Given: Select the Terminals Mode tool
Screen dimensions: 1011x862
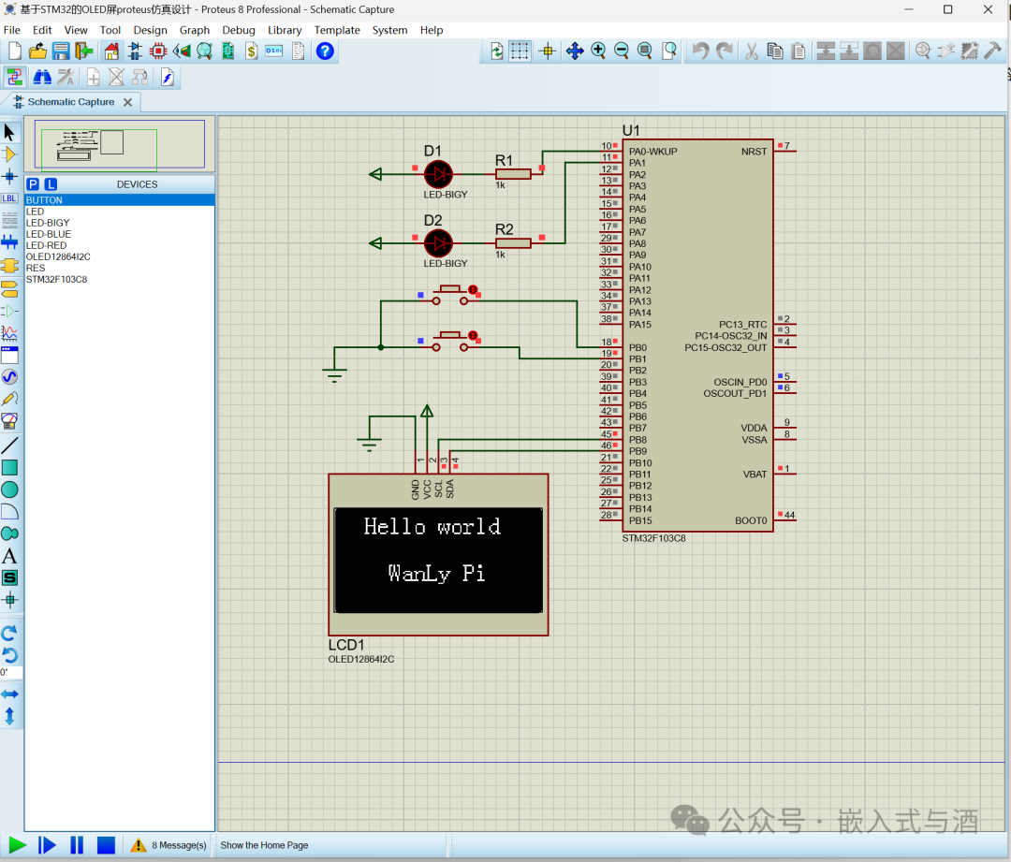Looking at the screenshot, I should [x=12, y=289].
